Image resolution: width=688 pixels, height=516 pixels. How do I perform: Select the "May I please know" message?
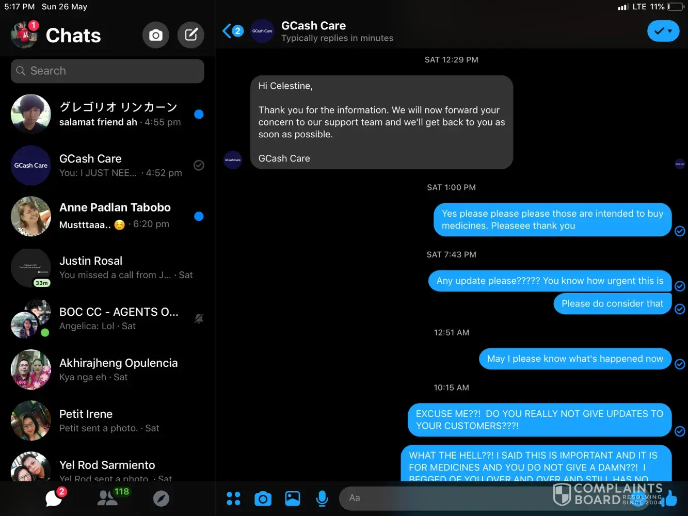click(575, 359)
